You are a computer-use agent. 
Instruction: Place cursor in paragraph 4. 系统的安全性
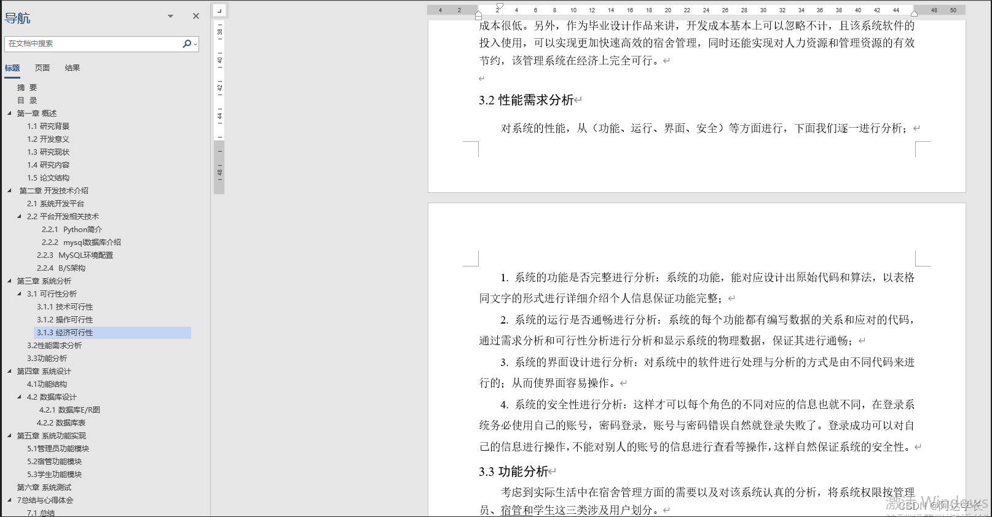click(697, 426)
